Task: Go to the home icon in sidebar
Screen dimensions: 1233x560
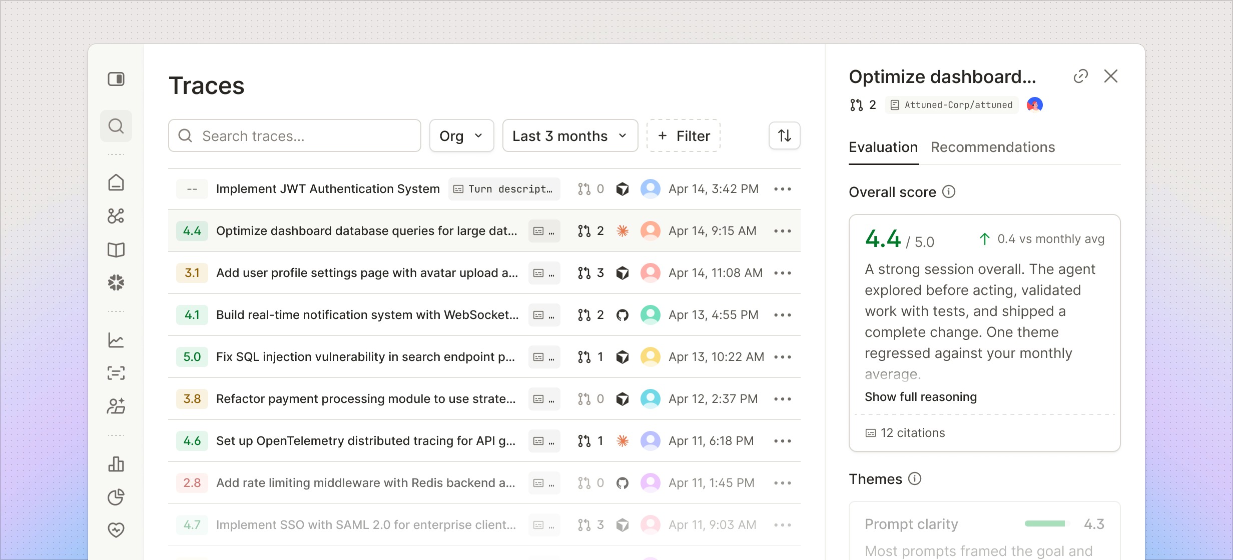Action: [116, 182]
